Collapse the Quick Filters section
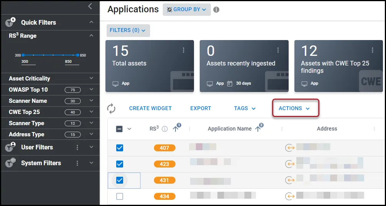 pyautogui.click(x=91, y=22)
